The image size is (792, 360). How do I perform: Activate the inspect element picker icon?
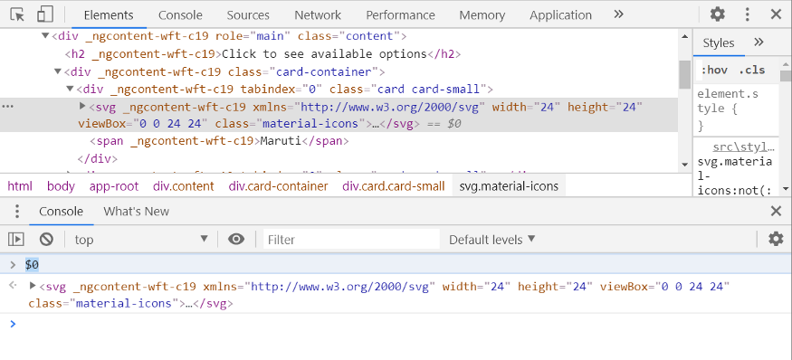[x=17, y=14]
